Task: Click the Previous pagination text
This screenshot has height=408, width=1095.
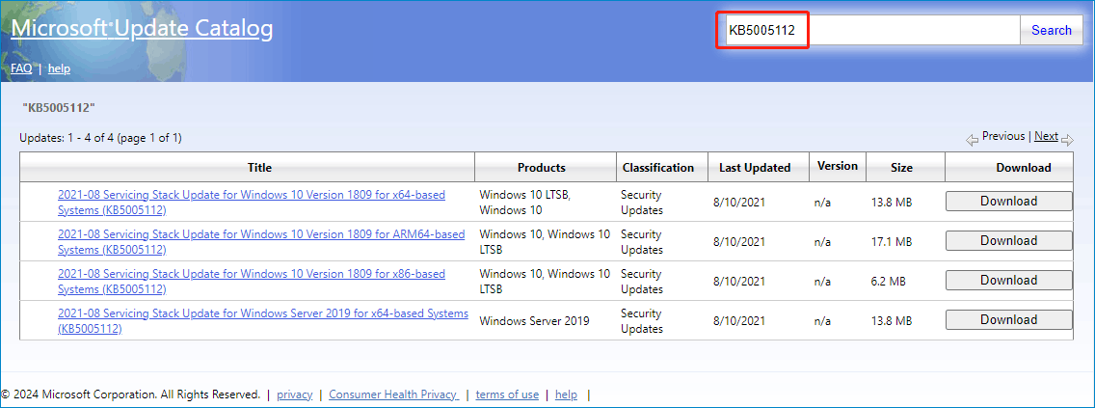Action: click(x=1003, y=136)
